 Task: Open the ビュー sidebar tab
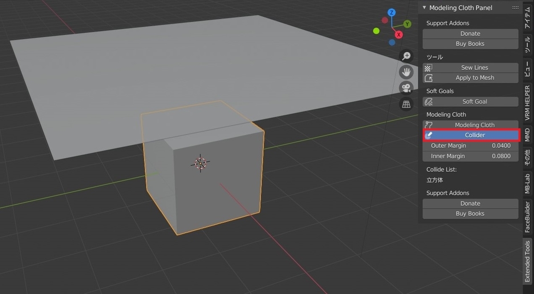tap(527, 69)
